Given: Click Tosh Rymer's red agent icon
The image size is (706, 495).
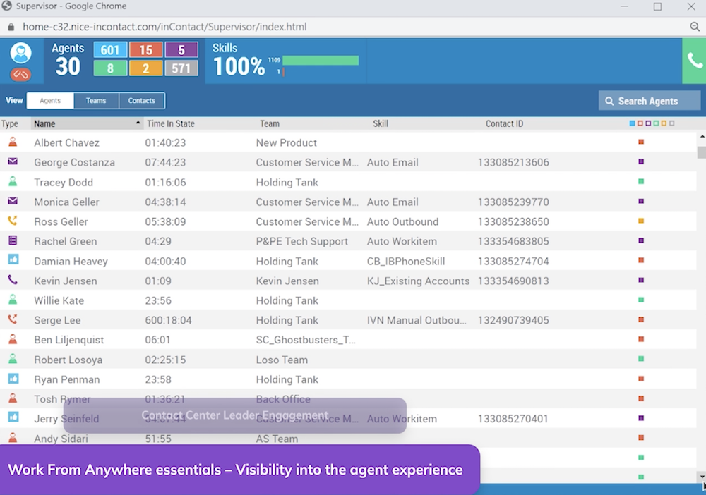Looking at the screenshot, I should pos(13,398).
